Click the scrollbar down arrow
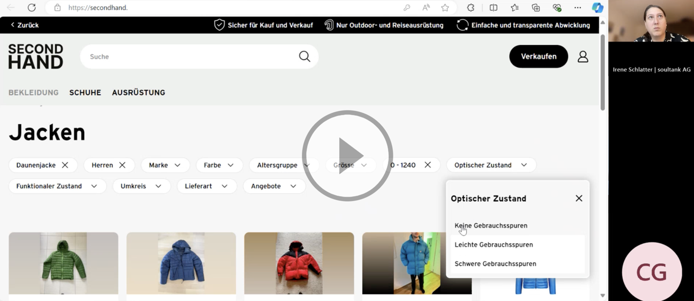Viewport: 694px width, 301px height. point(603,295)
